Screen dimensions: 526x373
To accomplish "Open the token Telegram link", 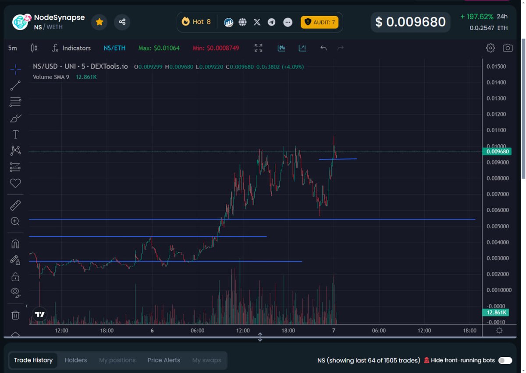I will [x=271, y=22].
